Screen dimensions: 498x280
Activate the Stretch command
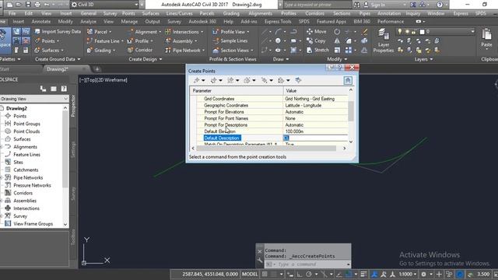(317, 50)
